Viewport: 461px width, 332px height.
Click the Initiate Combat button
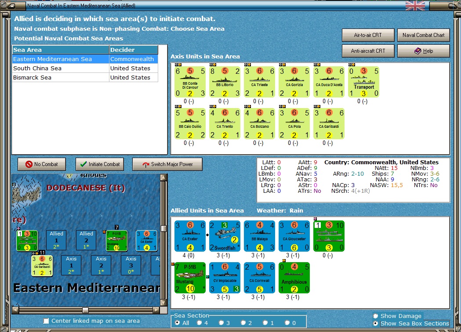point(100,164)
